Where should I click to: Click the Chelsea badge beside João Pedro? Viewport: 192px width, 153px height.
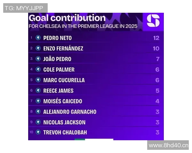tap(38, 59)
